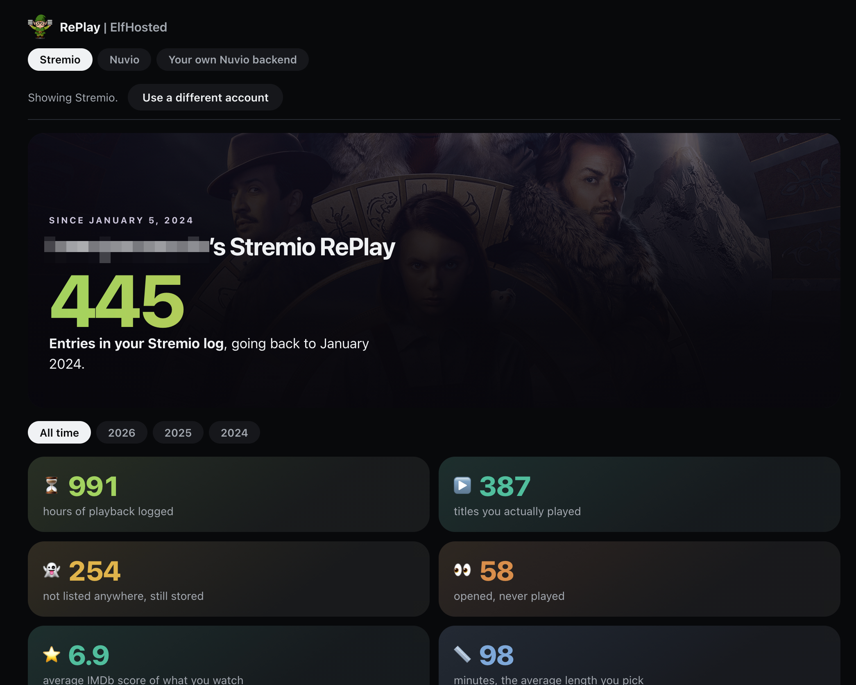Select the All time filter

(59, 433)
